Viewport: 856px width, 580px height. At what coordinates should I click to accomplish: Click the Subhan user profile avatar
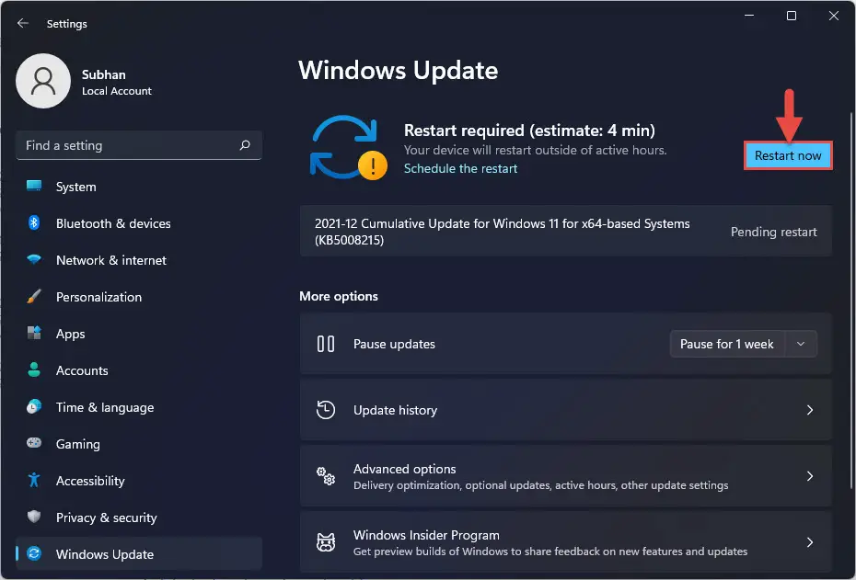point(43,81)
